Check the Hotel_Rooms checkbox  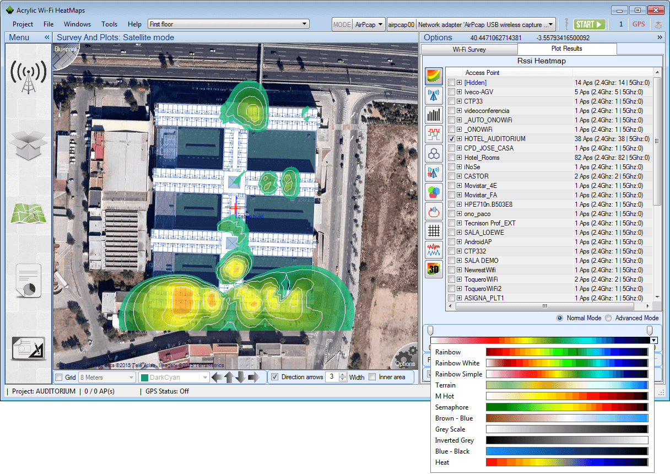tap(451, 158)
